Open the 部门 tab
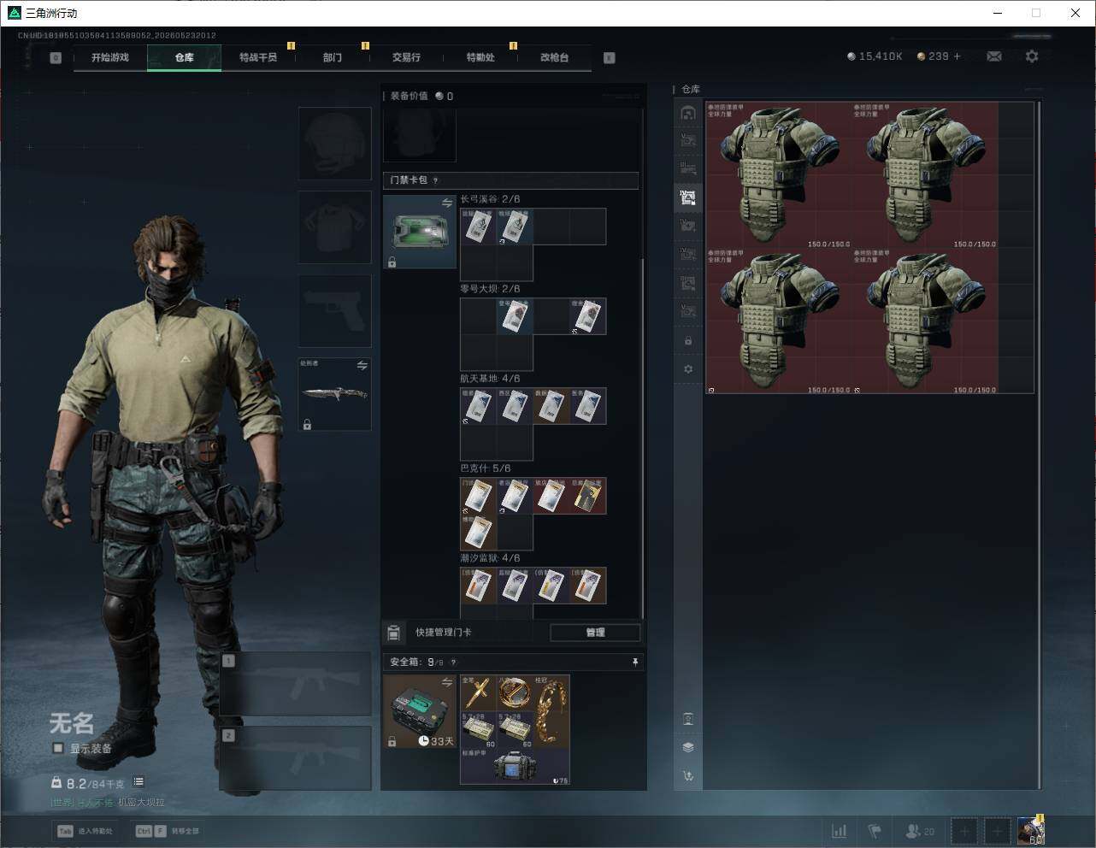The height and width of the screenshot is (848, 1096). tap(333, 57)
